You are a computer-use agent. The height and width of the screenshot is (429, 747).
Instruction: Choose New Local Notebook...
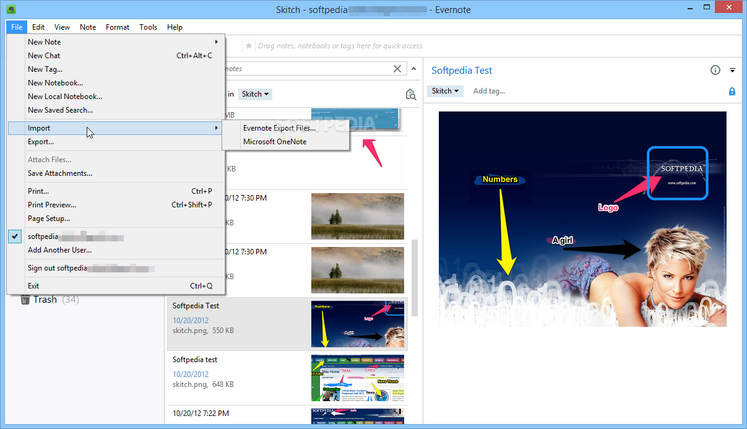[116, 97]
